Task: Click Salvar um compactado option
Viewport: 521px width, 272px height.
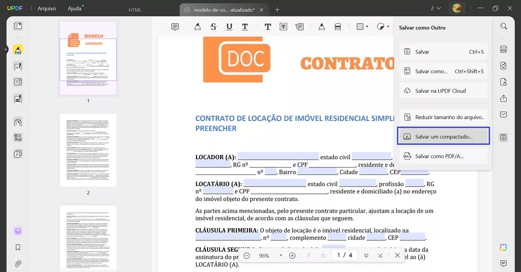Action: (443, 136)
